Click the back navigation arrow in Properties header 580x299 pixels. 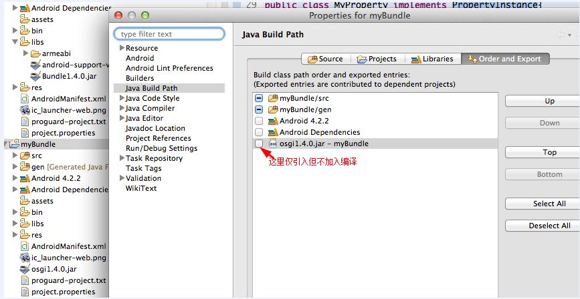point(561,35)
